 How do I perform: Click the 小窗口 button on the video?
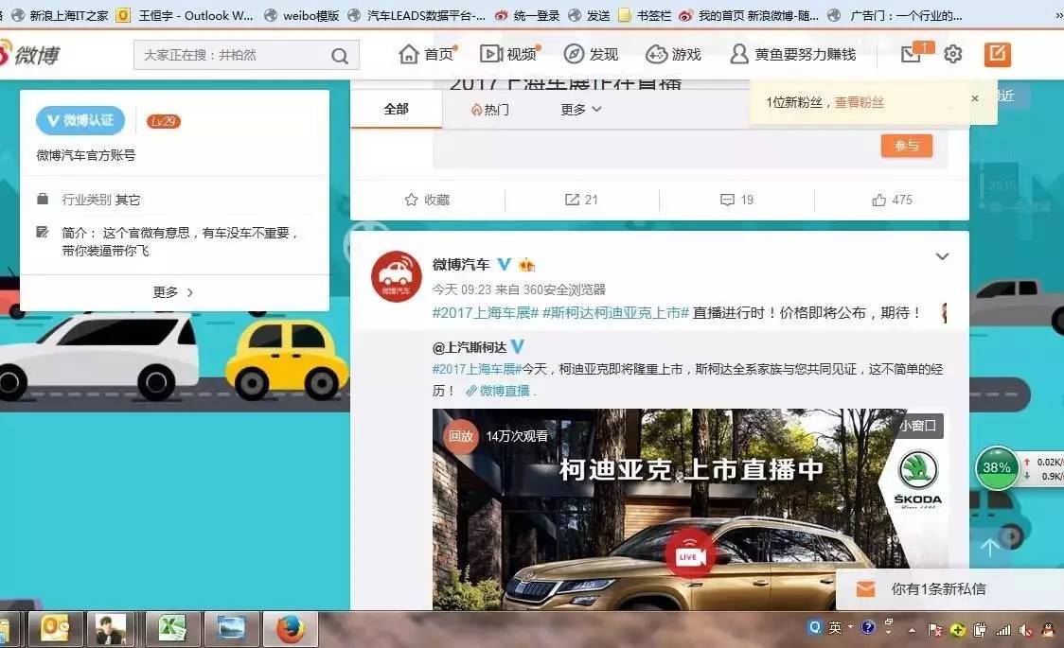(918, 426)
